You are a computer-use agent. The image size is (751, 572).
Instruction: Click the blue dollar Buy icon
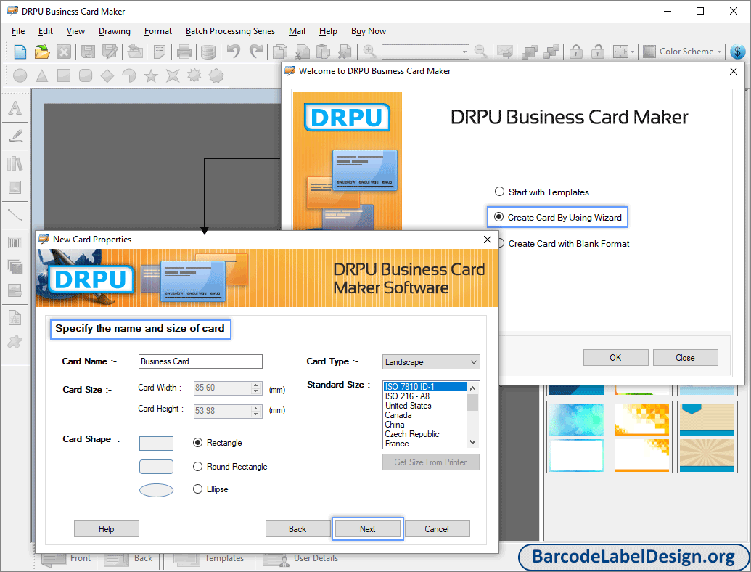738,52
